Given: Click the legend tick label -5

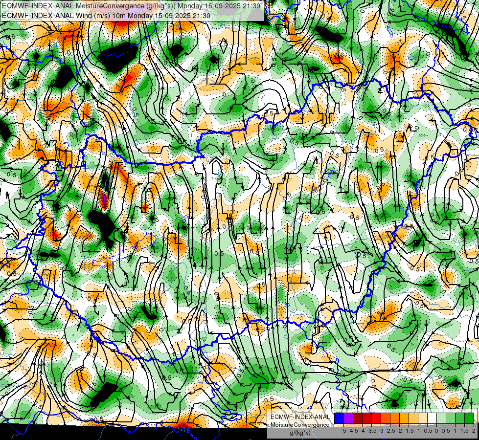Looking at the screenshot, I should pos(343,431).
